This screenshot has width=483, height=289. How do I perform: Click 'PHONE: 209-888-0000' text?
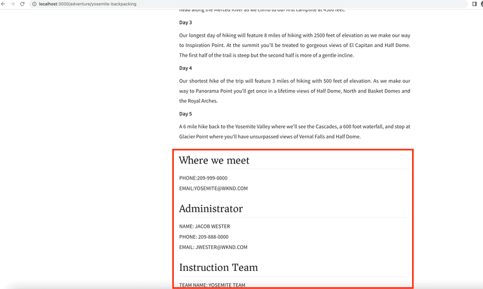click(x=204, y=237)
